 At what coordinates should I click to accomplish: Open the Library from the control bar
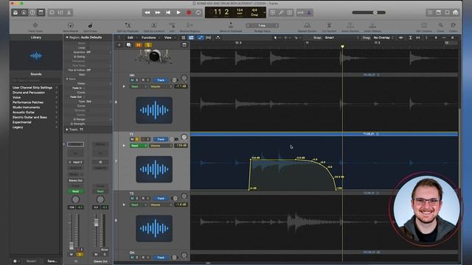pos(15,13)
